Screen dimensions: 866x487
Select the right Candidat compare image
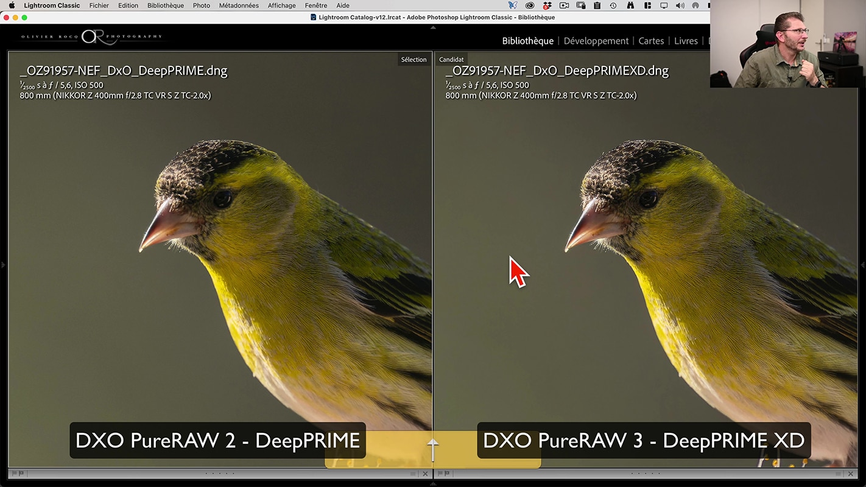(x=646, y=260)
